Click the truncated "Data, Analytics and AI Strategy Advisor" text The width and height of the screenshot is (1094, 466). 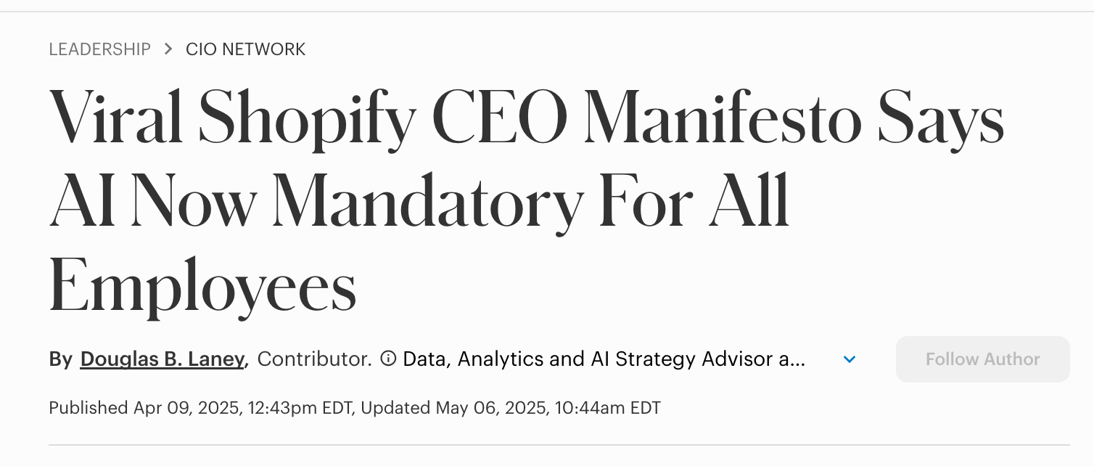pyautogui.click(x=604, y=359)
